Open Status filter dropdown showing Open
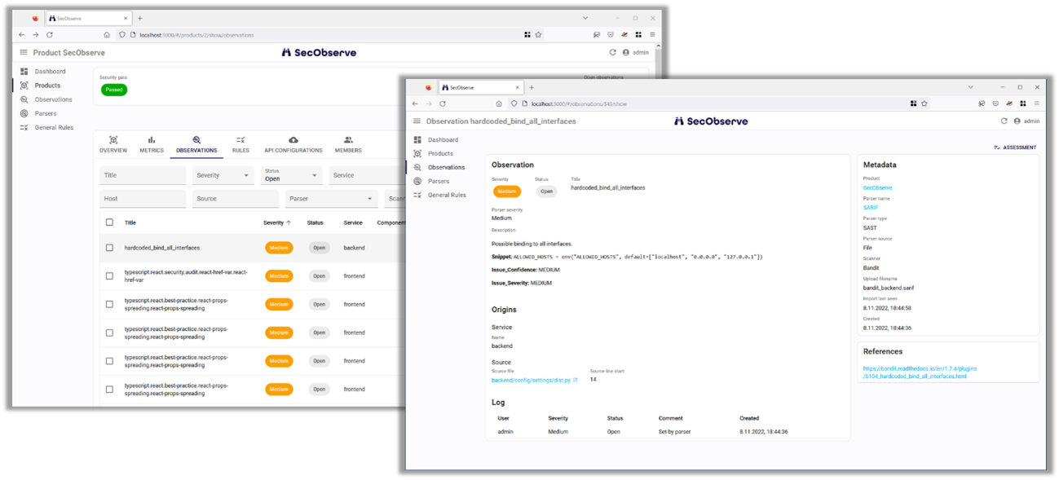This screenshot has width=1059, height=480. click(x=292, y=175)
